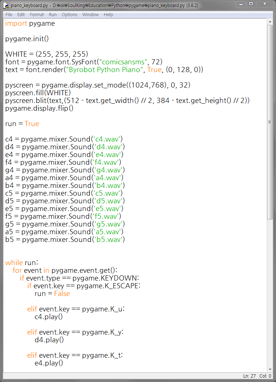Click the 'f5.wav' string

coord(106,216)
